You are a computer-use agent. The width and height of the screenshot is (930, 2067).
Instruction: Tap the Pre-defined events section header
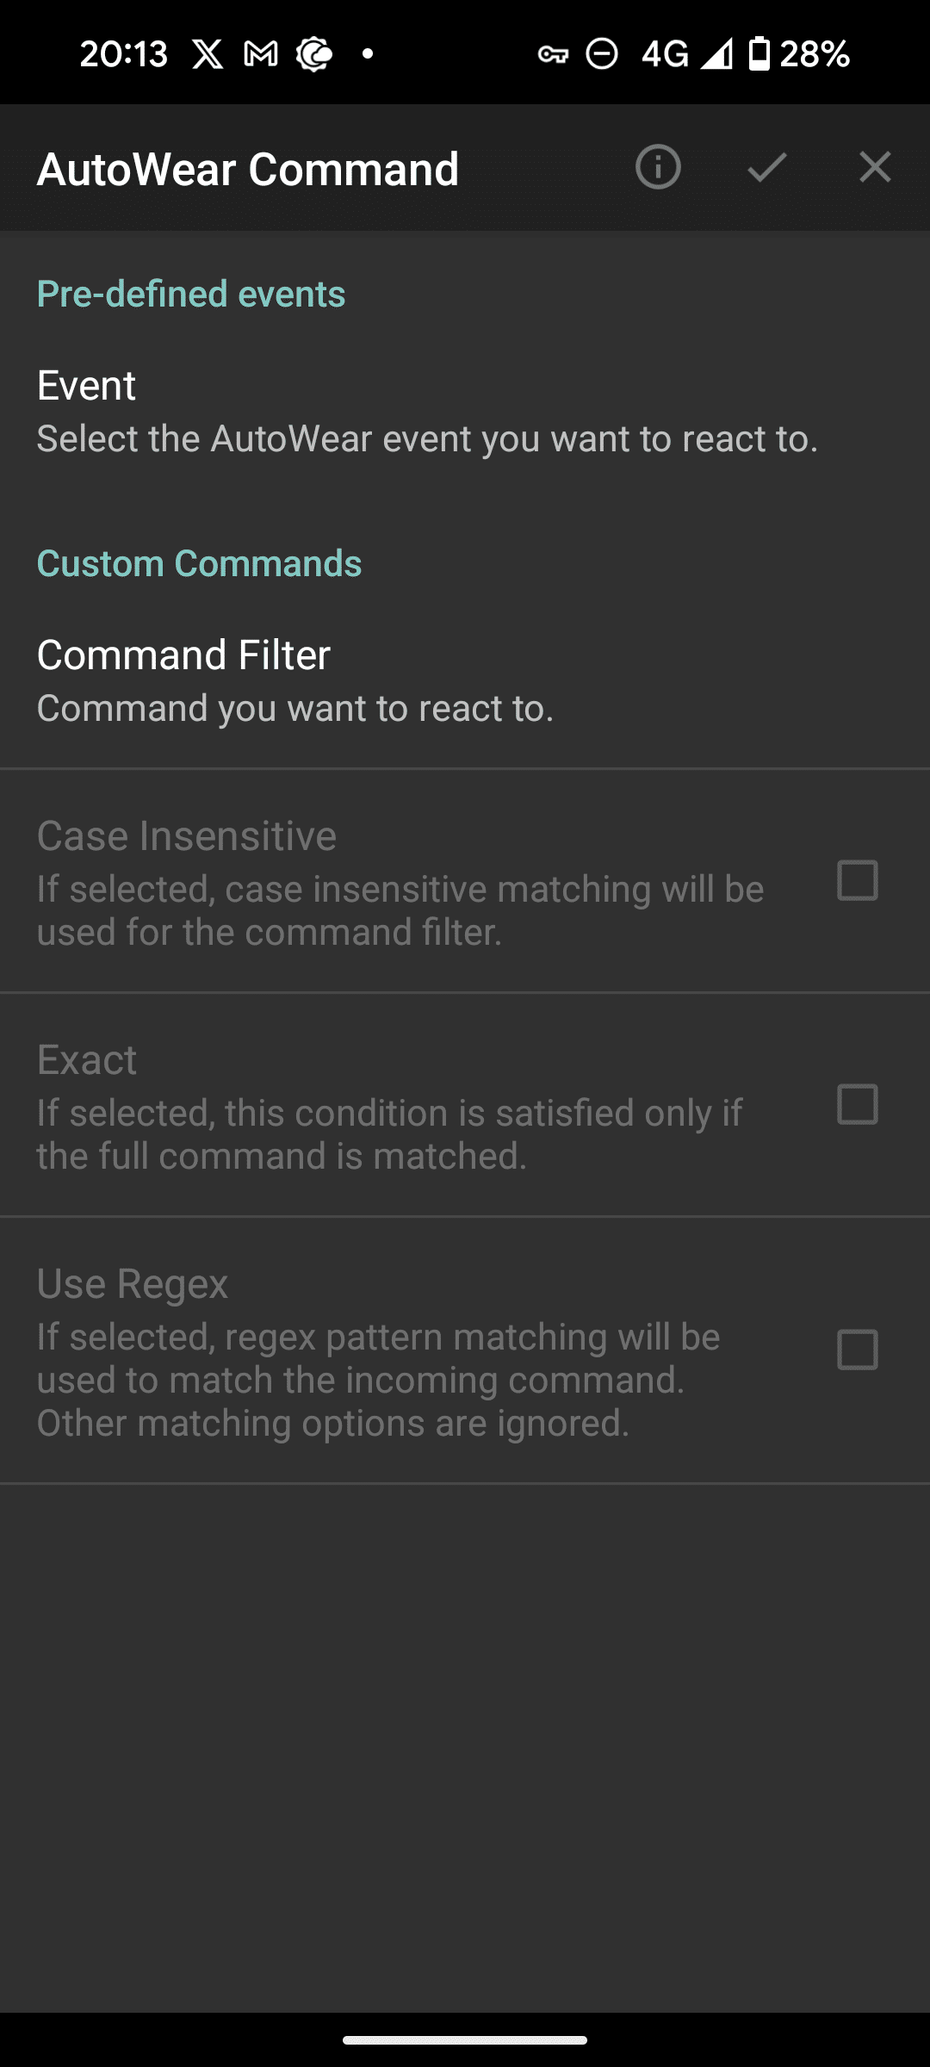pos(191,294)
